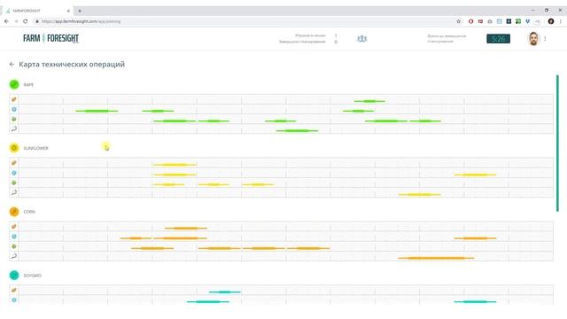Click the sickle harvest row icon under RAPE
567x319 pixels.
tap(14, 128)
